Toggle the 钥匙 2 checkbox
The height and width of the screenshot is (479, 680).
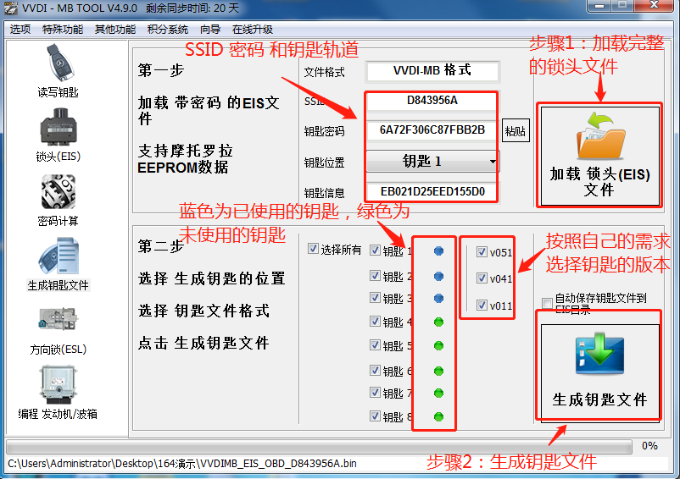click(375, 276)
